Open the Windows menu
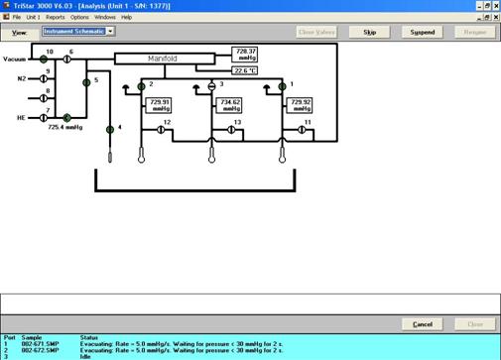This screenshot has width=501, height=360. coord(105,17)
